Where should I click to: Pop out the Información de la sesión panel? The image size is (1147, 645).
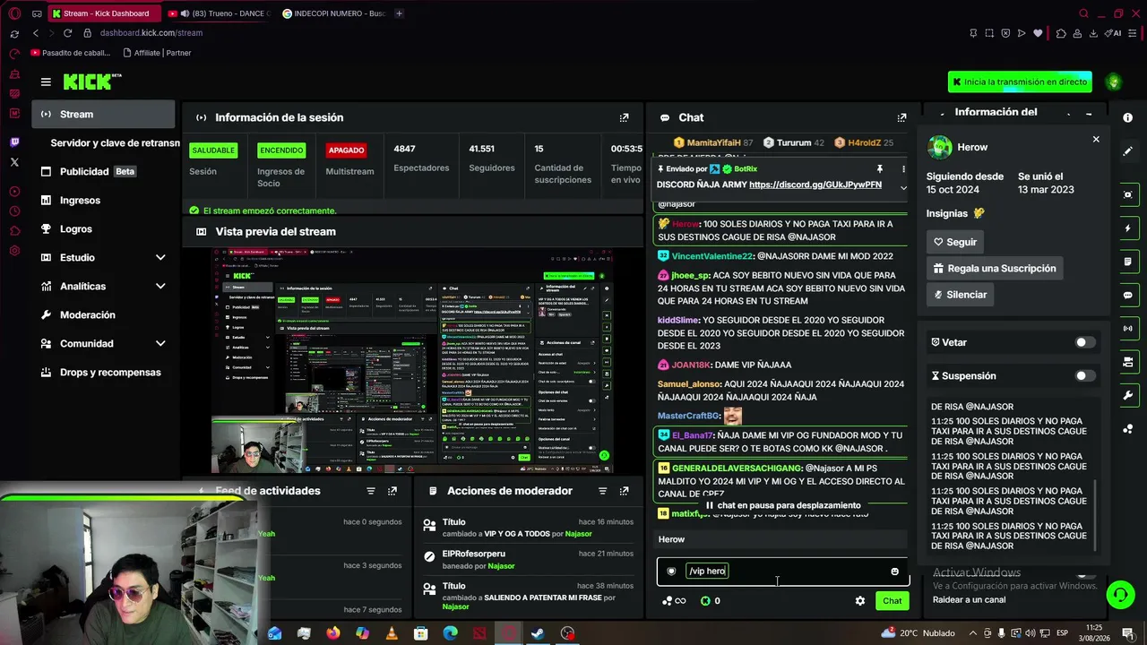(x=624, y=117)
